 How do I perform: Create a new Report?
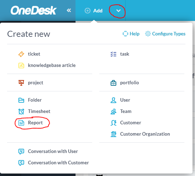click(35, 123)
